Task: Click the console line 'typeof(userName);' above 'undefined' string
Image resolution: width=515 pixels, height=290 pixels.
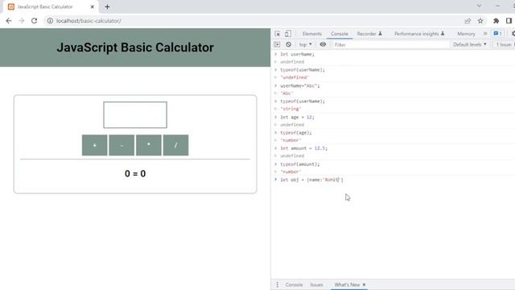Action: coord(303,70)
